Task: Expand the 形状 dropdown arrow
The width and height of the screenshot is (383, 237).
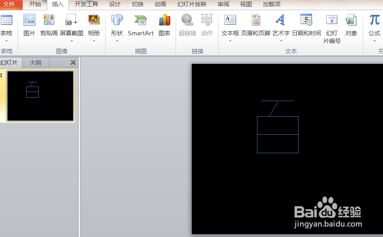Action: point(117,41)
